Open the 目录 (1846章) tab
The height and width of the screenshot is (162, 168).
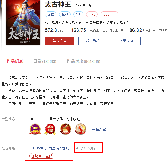(45, 61)
